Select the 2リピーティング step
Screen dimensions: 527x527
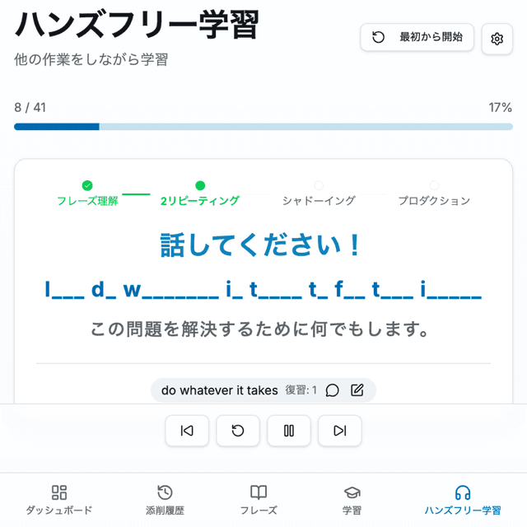(x=199, y=194)
